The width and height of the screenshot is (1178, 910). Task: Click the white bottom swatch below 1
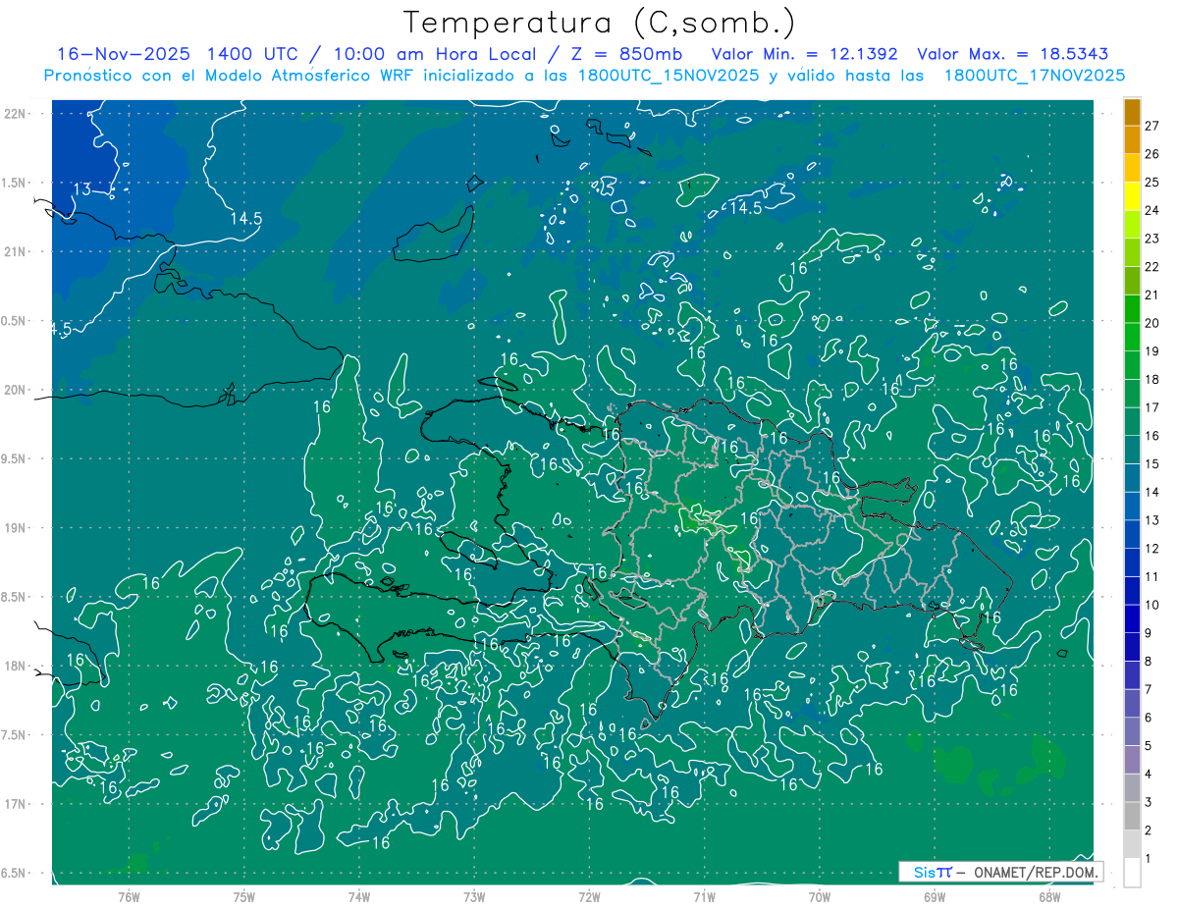point(1132,873)
